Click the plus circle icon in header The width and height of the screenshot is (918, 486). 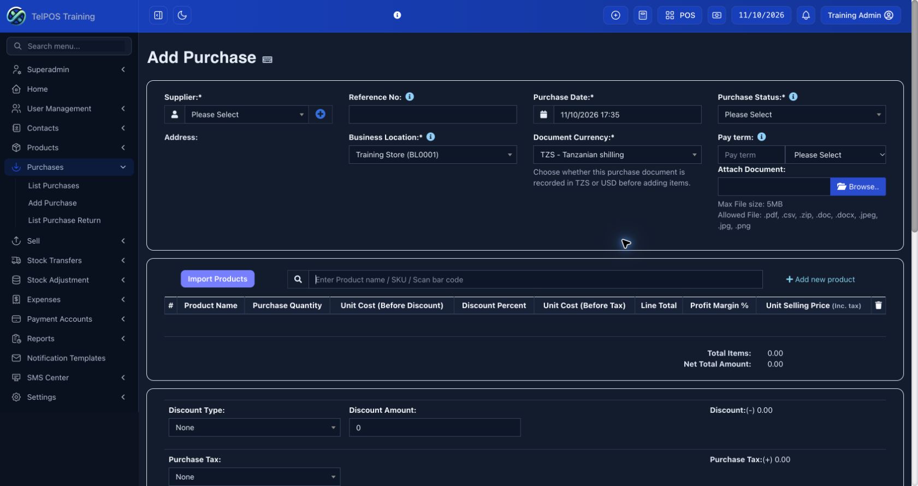pos(615,15)
